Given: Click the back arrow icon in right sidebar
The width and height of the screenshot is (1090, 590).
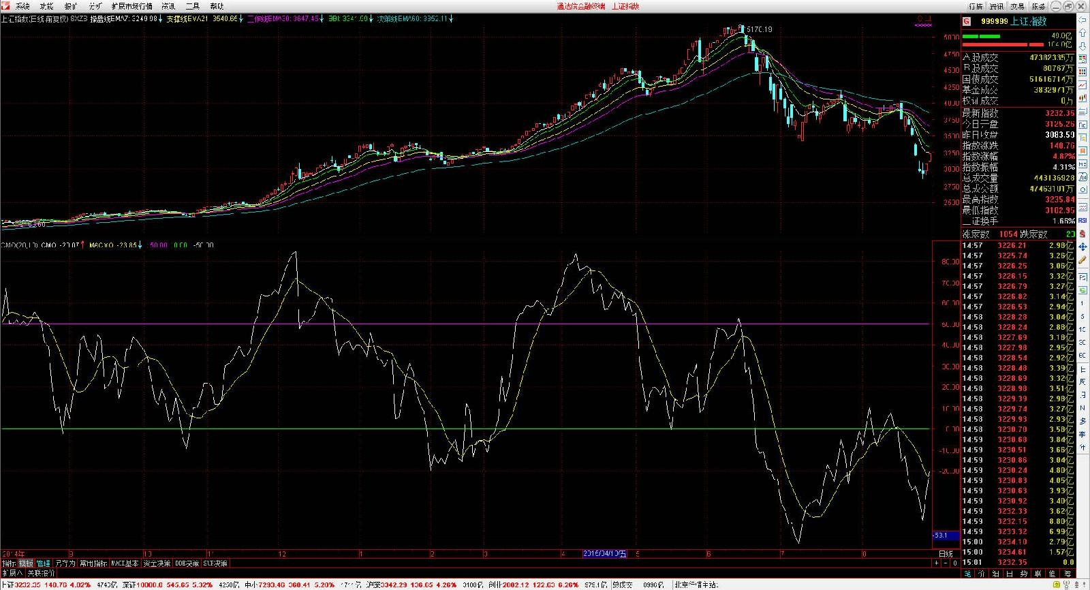Looking at the screenshot, I should 1083,20.
